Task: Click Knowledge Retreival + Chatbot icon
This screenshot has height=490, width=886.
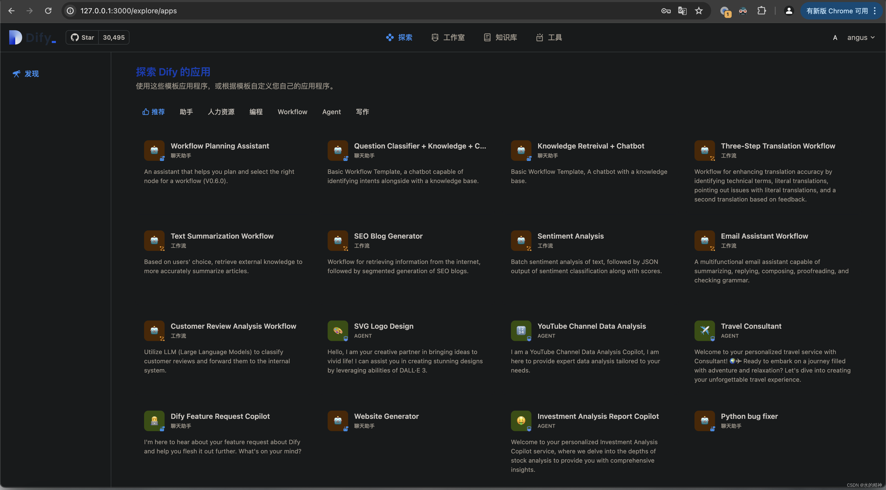Action: click(521, 150)
